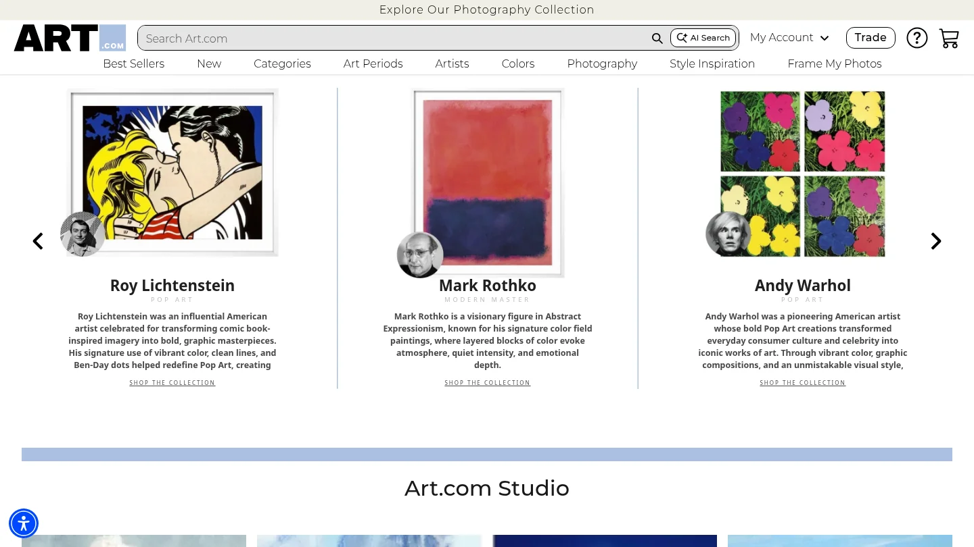974x547 pixels.
Task: Open the shopping cart icon
Action: tap(949, 38)
